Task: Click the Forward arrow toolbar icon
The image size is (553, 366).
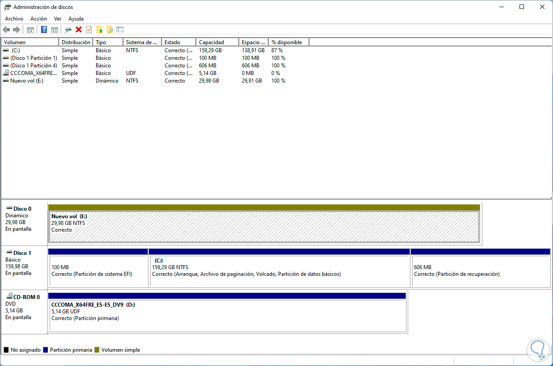Action: pyautogui.click(x=17, y=29)
